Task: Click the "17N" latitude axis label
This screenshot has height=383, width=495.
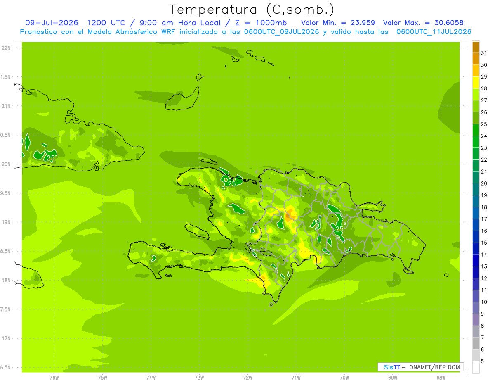Action: 6,338
